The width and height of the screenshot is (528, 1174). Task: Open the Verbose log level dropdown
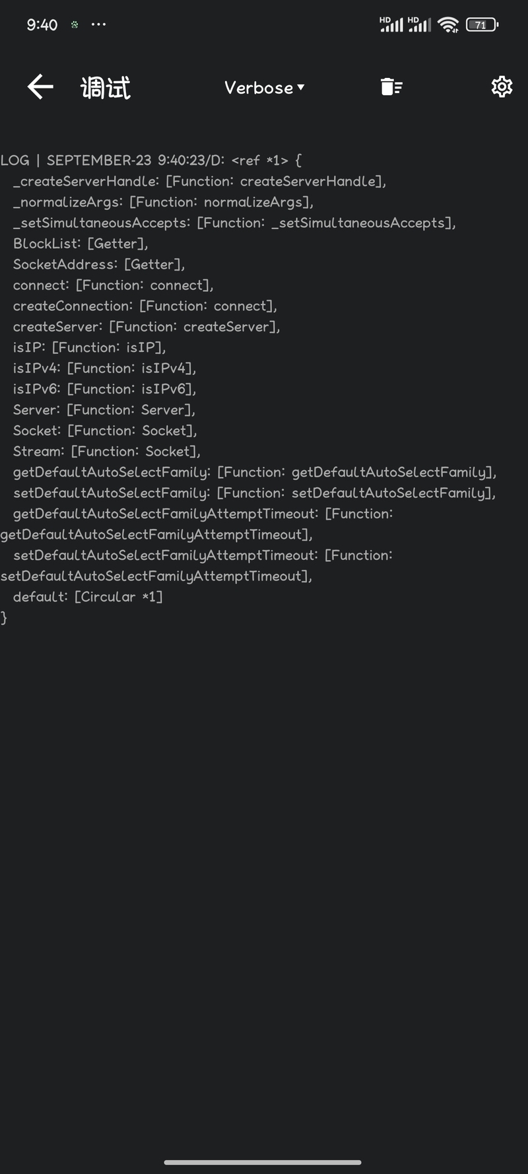click(x=264, y=87)
